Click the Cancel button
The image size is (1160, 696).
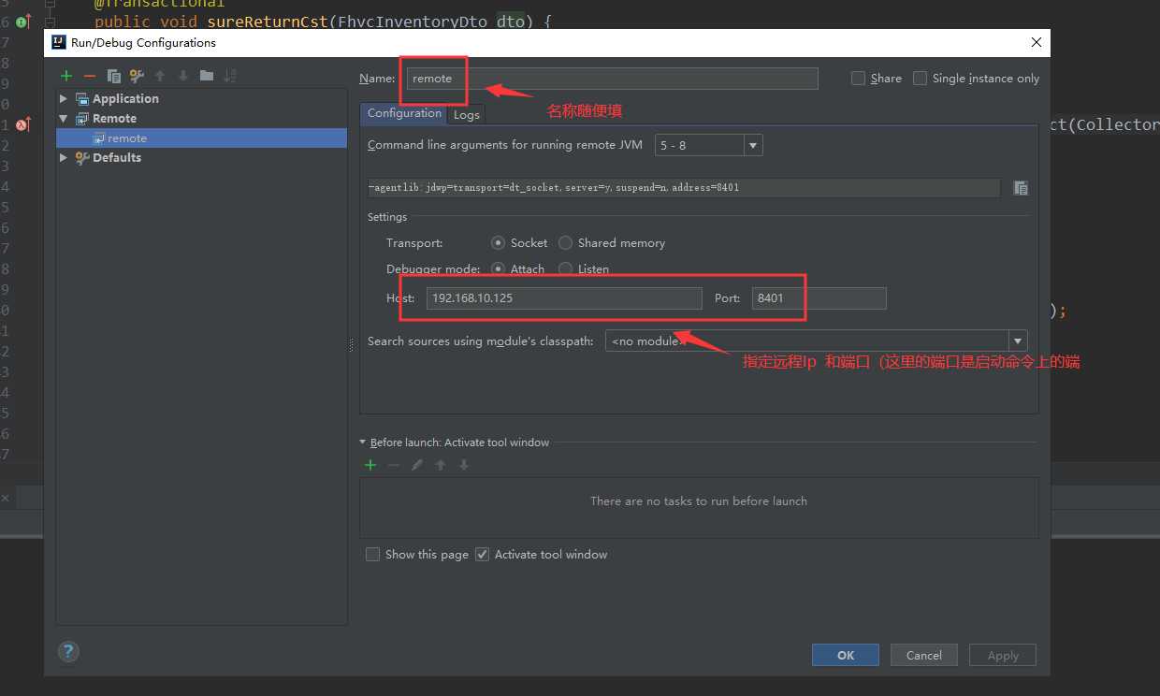pos(924,655)
